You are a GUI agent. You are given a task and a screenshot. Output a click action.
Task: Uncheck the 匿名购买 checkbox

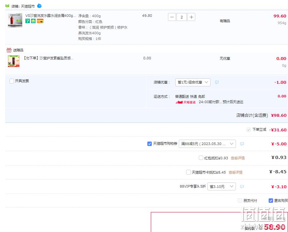tap(271, 201)
